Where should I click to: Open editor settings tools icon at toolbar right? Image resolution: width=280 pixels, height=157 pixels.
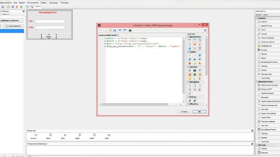click(205, 31)
